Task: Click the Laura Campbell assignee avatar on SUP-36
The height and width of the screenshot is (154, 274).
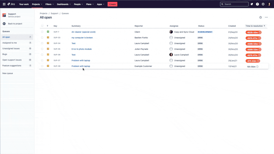Action: [x=171, y=55]
